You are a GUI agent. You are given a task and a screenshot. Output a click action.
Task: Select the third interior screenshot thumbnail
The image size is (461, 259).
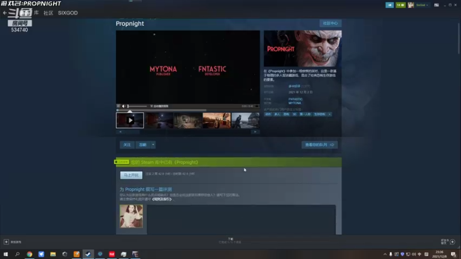pos(188,120)
